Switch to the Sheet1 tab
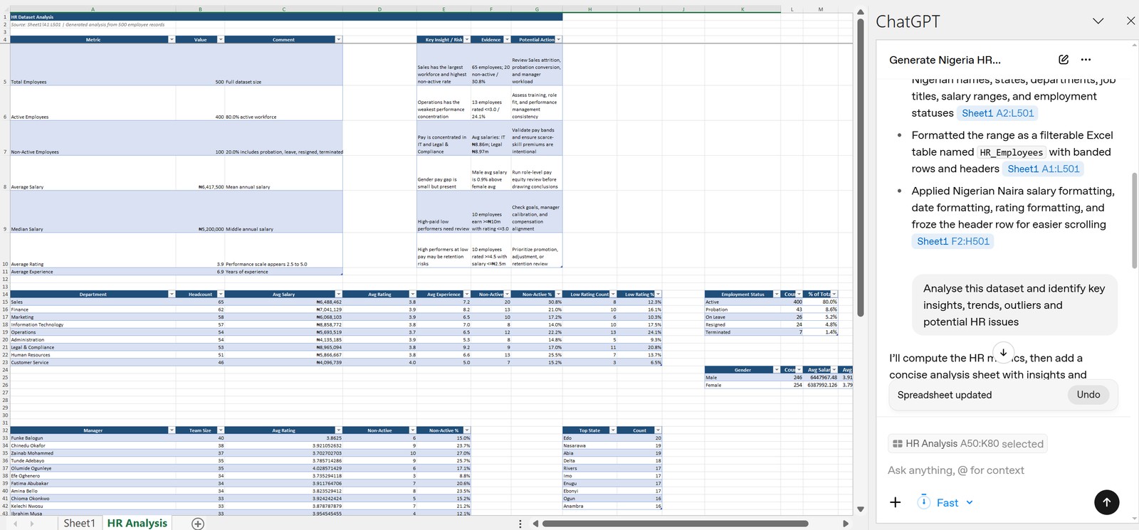The image size is (1139, 530). 79,523
